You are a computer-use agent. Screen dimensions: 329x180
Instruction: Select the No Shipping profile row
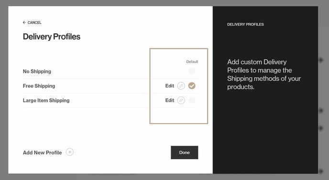[x=110, y=72]
